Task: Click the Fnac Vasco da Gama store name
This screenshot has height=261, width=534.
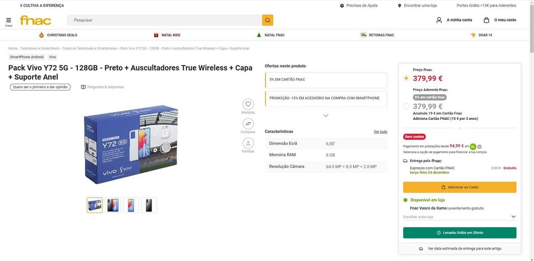Action: click(x=428, y=208)
